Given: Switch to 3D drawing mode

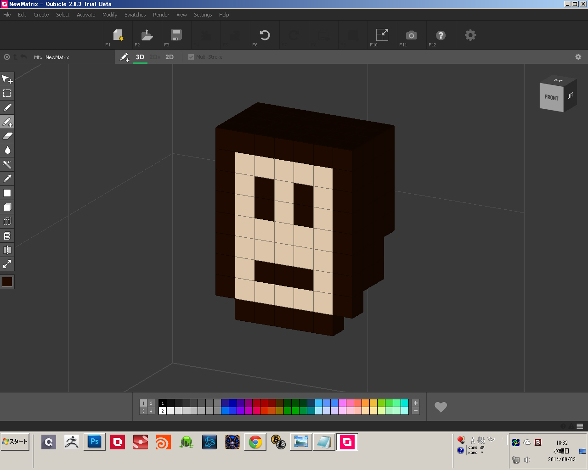Looking at the screenshot, I should (x=140, y=57).
